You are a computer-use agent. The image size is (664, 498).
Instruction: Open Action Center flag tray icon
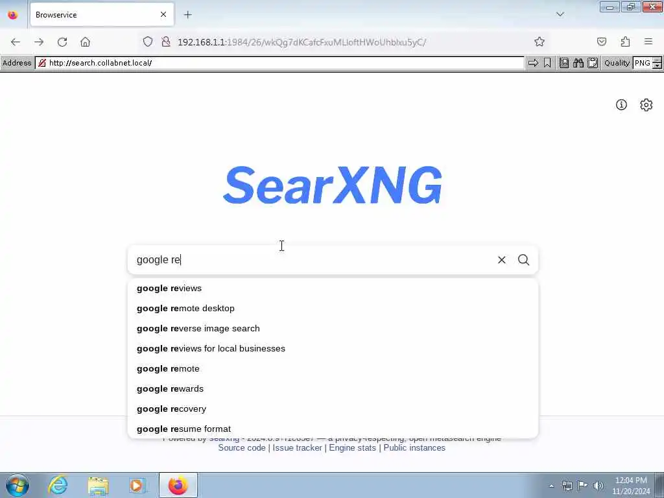point(583,486)
